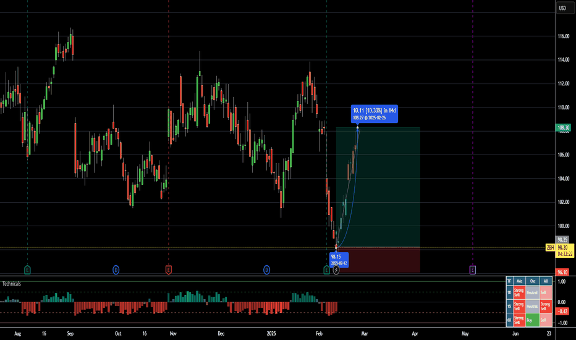This screenshot has width=576, height=340.
Task: Select the '10.11 (10.30%) in 14d' forecast label
Action: (x=374, y=113)
